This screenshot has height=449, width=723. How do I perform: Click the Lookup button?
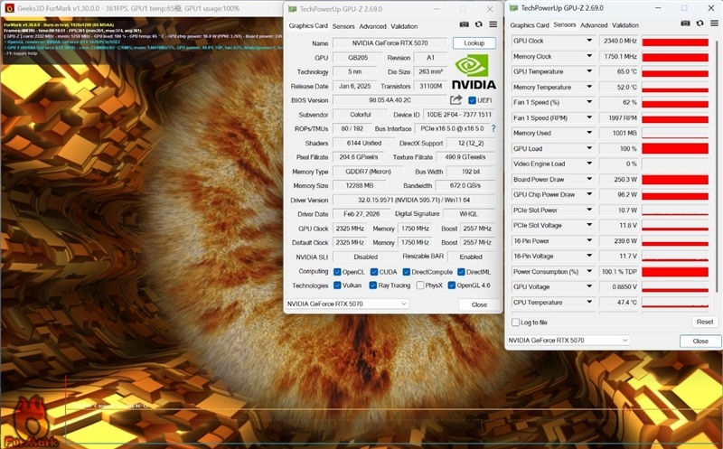click(474, 42)
